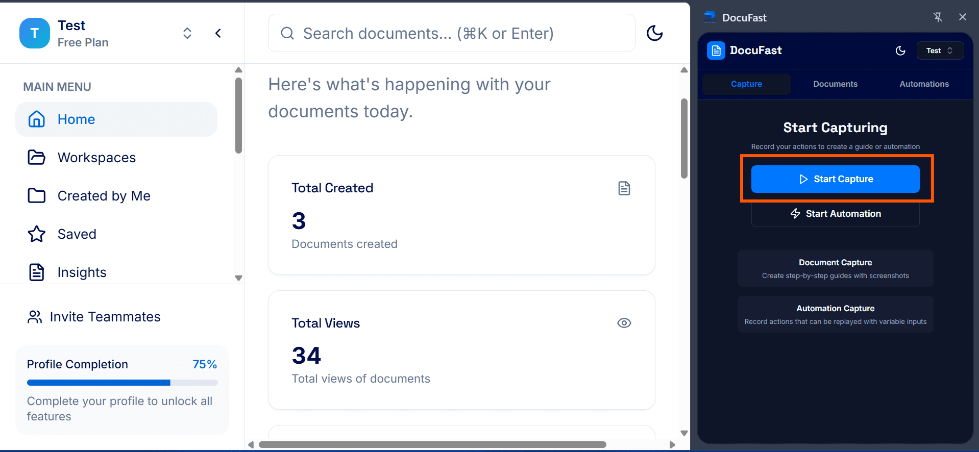The height and width of the screenshot is (452, 979).
Task: Open Workspaces from the sidebar
Action: click(116, 158)
